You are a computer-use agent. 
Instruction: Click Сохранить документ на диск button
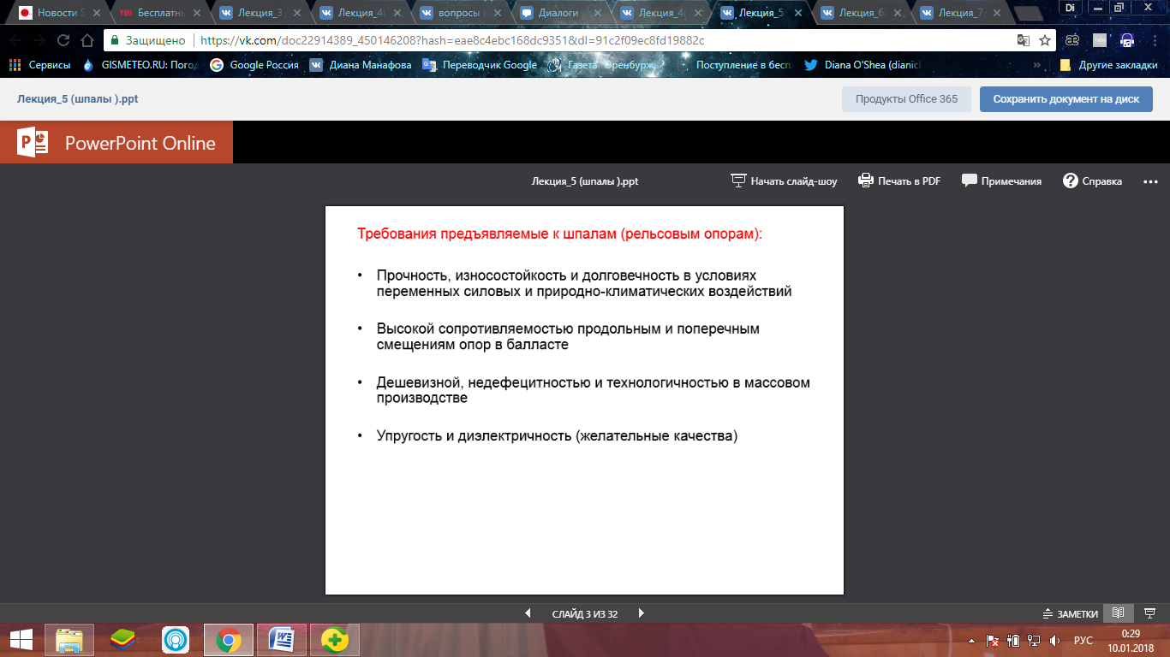tap(1066, 99)
